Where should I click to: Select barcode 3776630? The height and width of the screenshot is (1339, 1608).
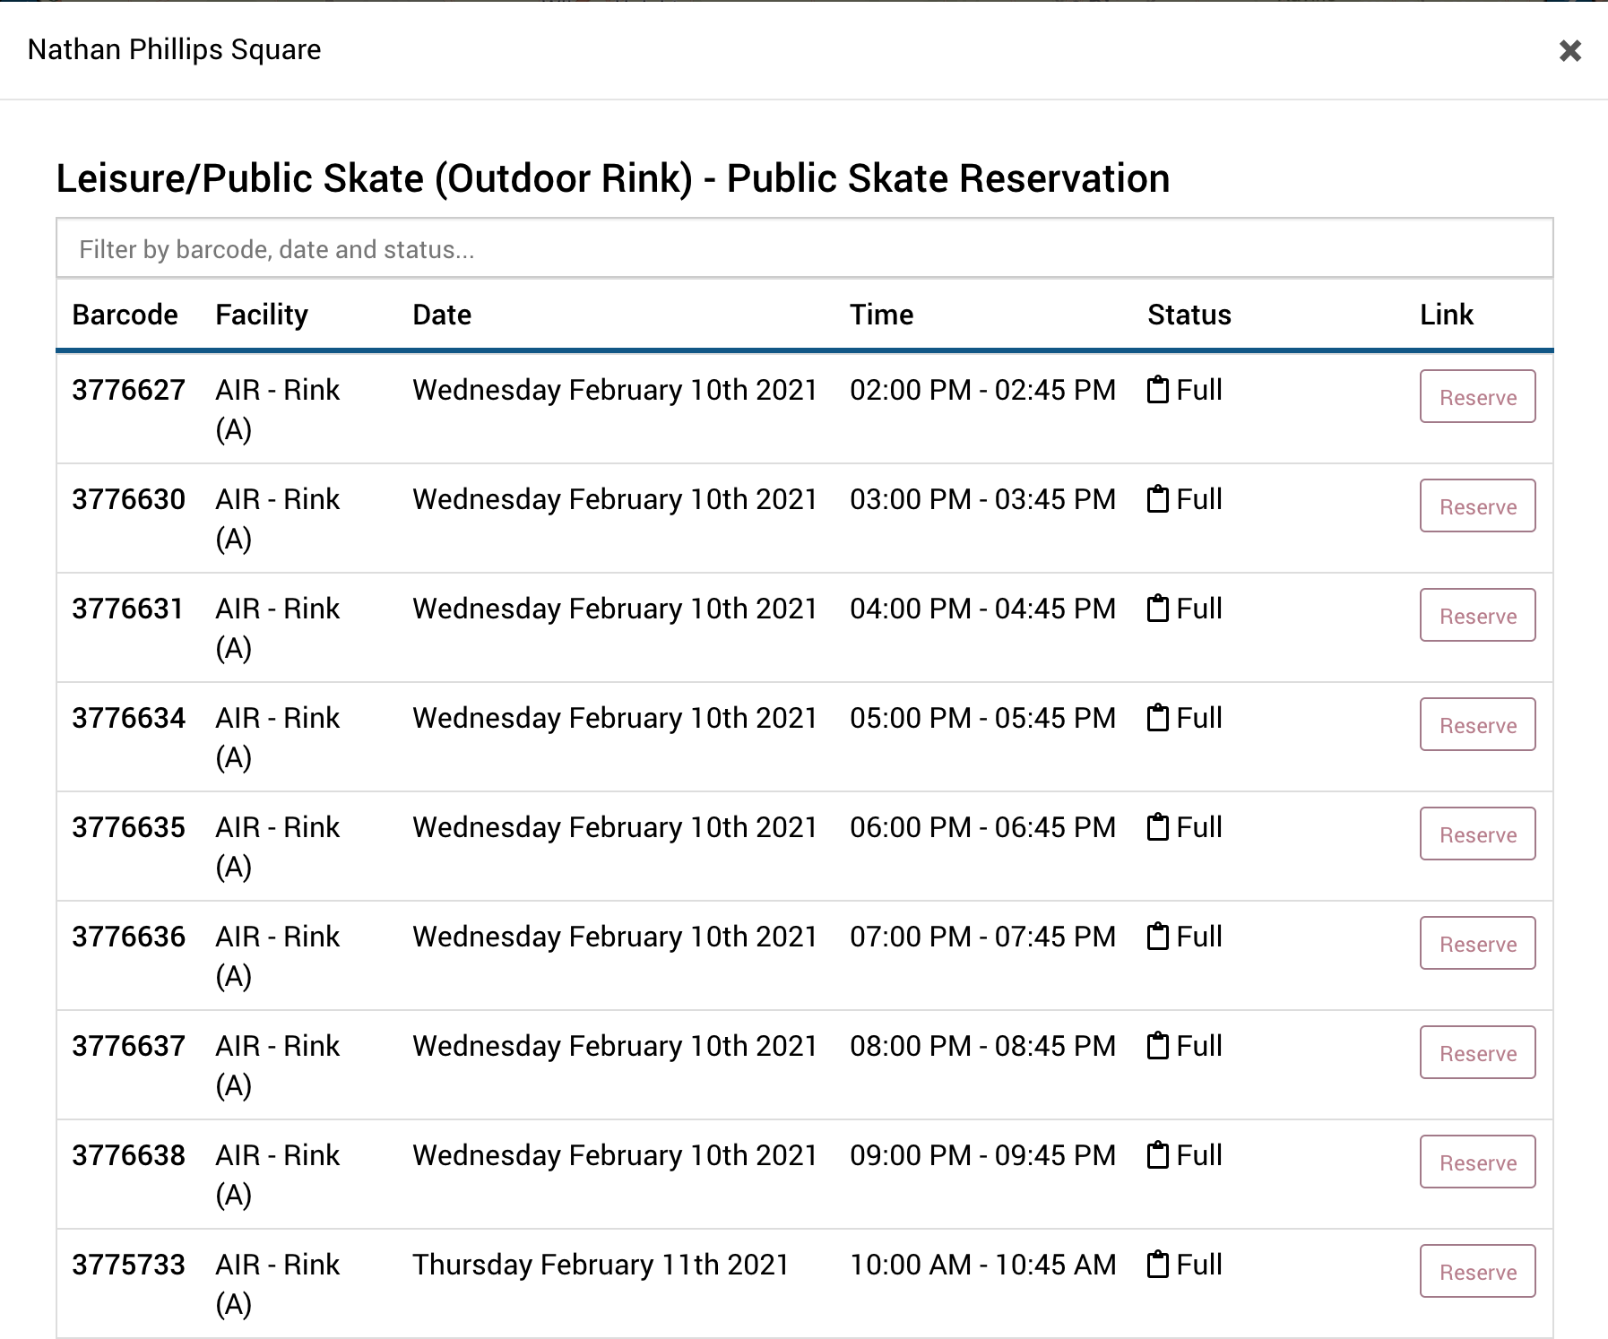pos(128,499)
